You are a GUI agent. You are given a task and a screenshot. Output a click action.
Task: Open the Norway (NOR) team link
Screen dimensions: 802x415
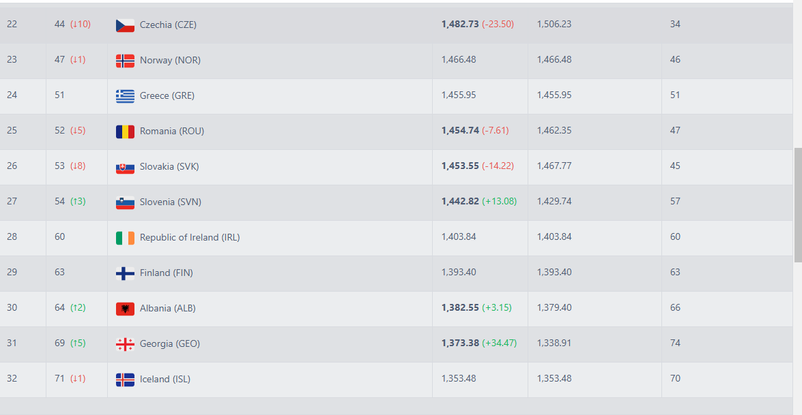pyautogui.click(x=170, y=60)
